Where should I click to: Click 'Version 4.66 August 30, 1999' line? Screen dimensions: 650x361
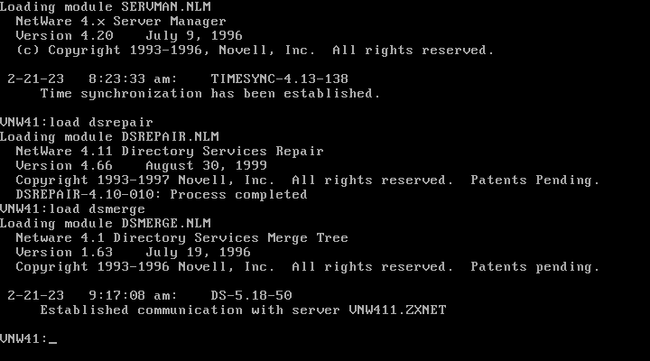click(x=142, y=166)
